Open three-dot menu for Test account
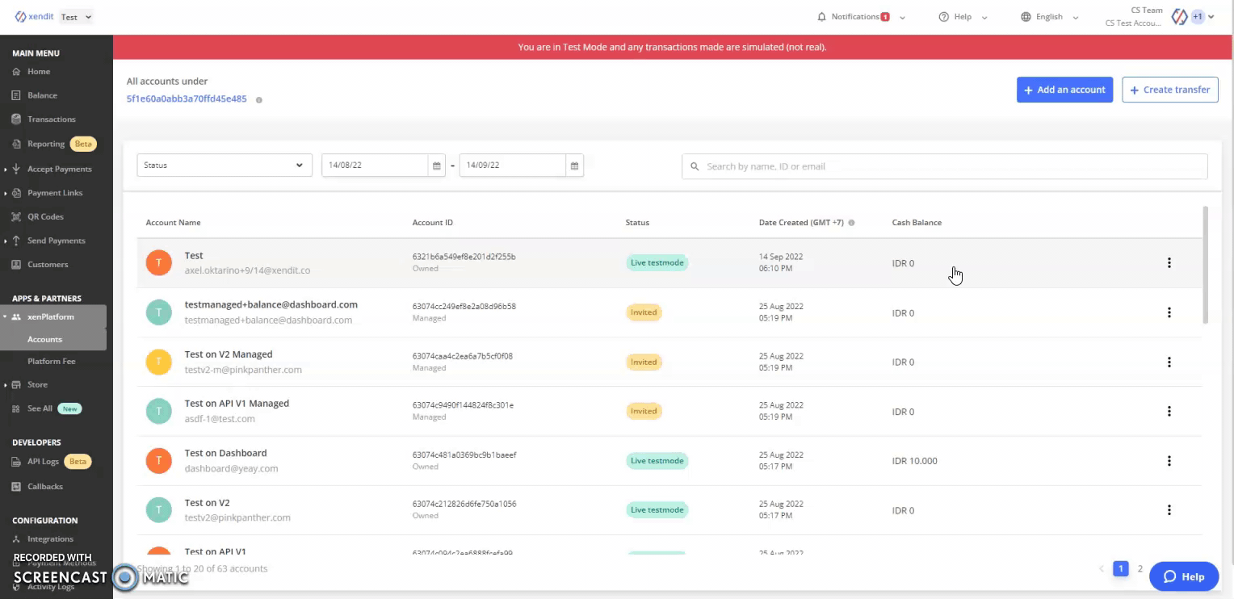Viewport: 1234px width, 599px height. [1169, 262]
